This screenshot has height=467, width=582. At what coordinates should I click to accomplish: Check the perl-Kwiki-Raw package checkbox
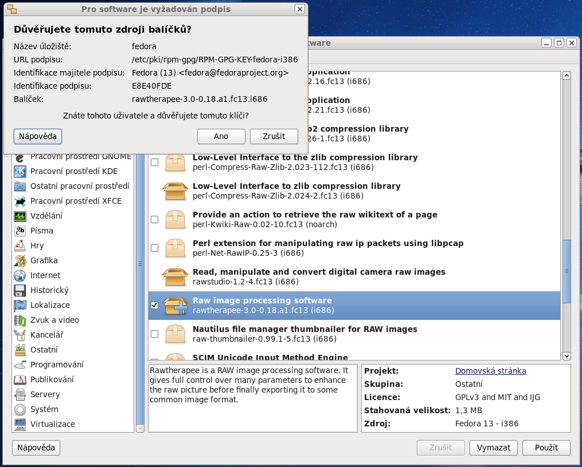click(155, 220)
